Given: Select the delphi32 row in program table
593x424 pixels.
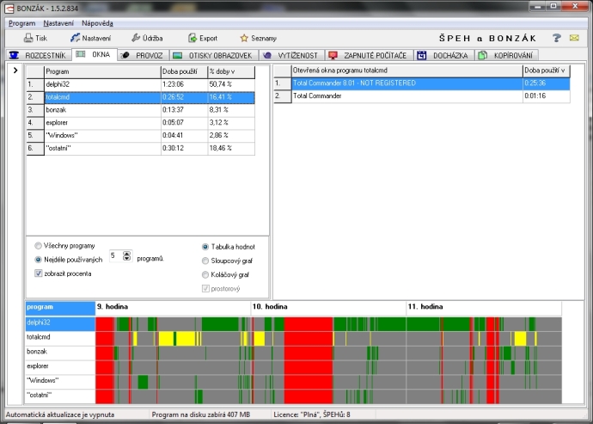Looking at the screenshot, I should coord(141,84).
